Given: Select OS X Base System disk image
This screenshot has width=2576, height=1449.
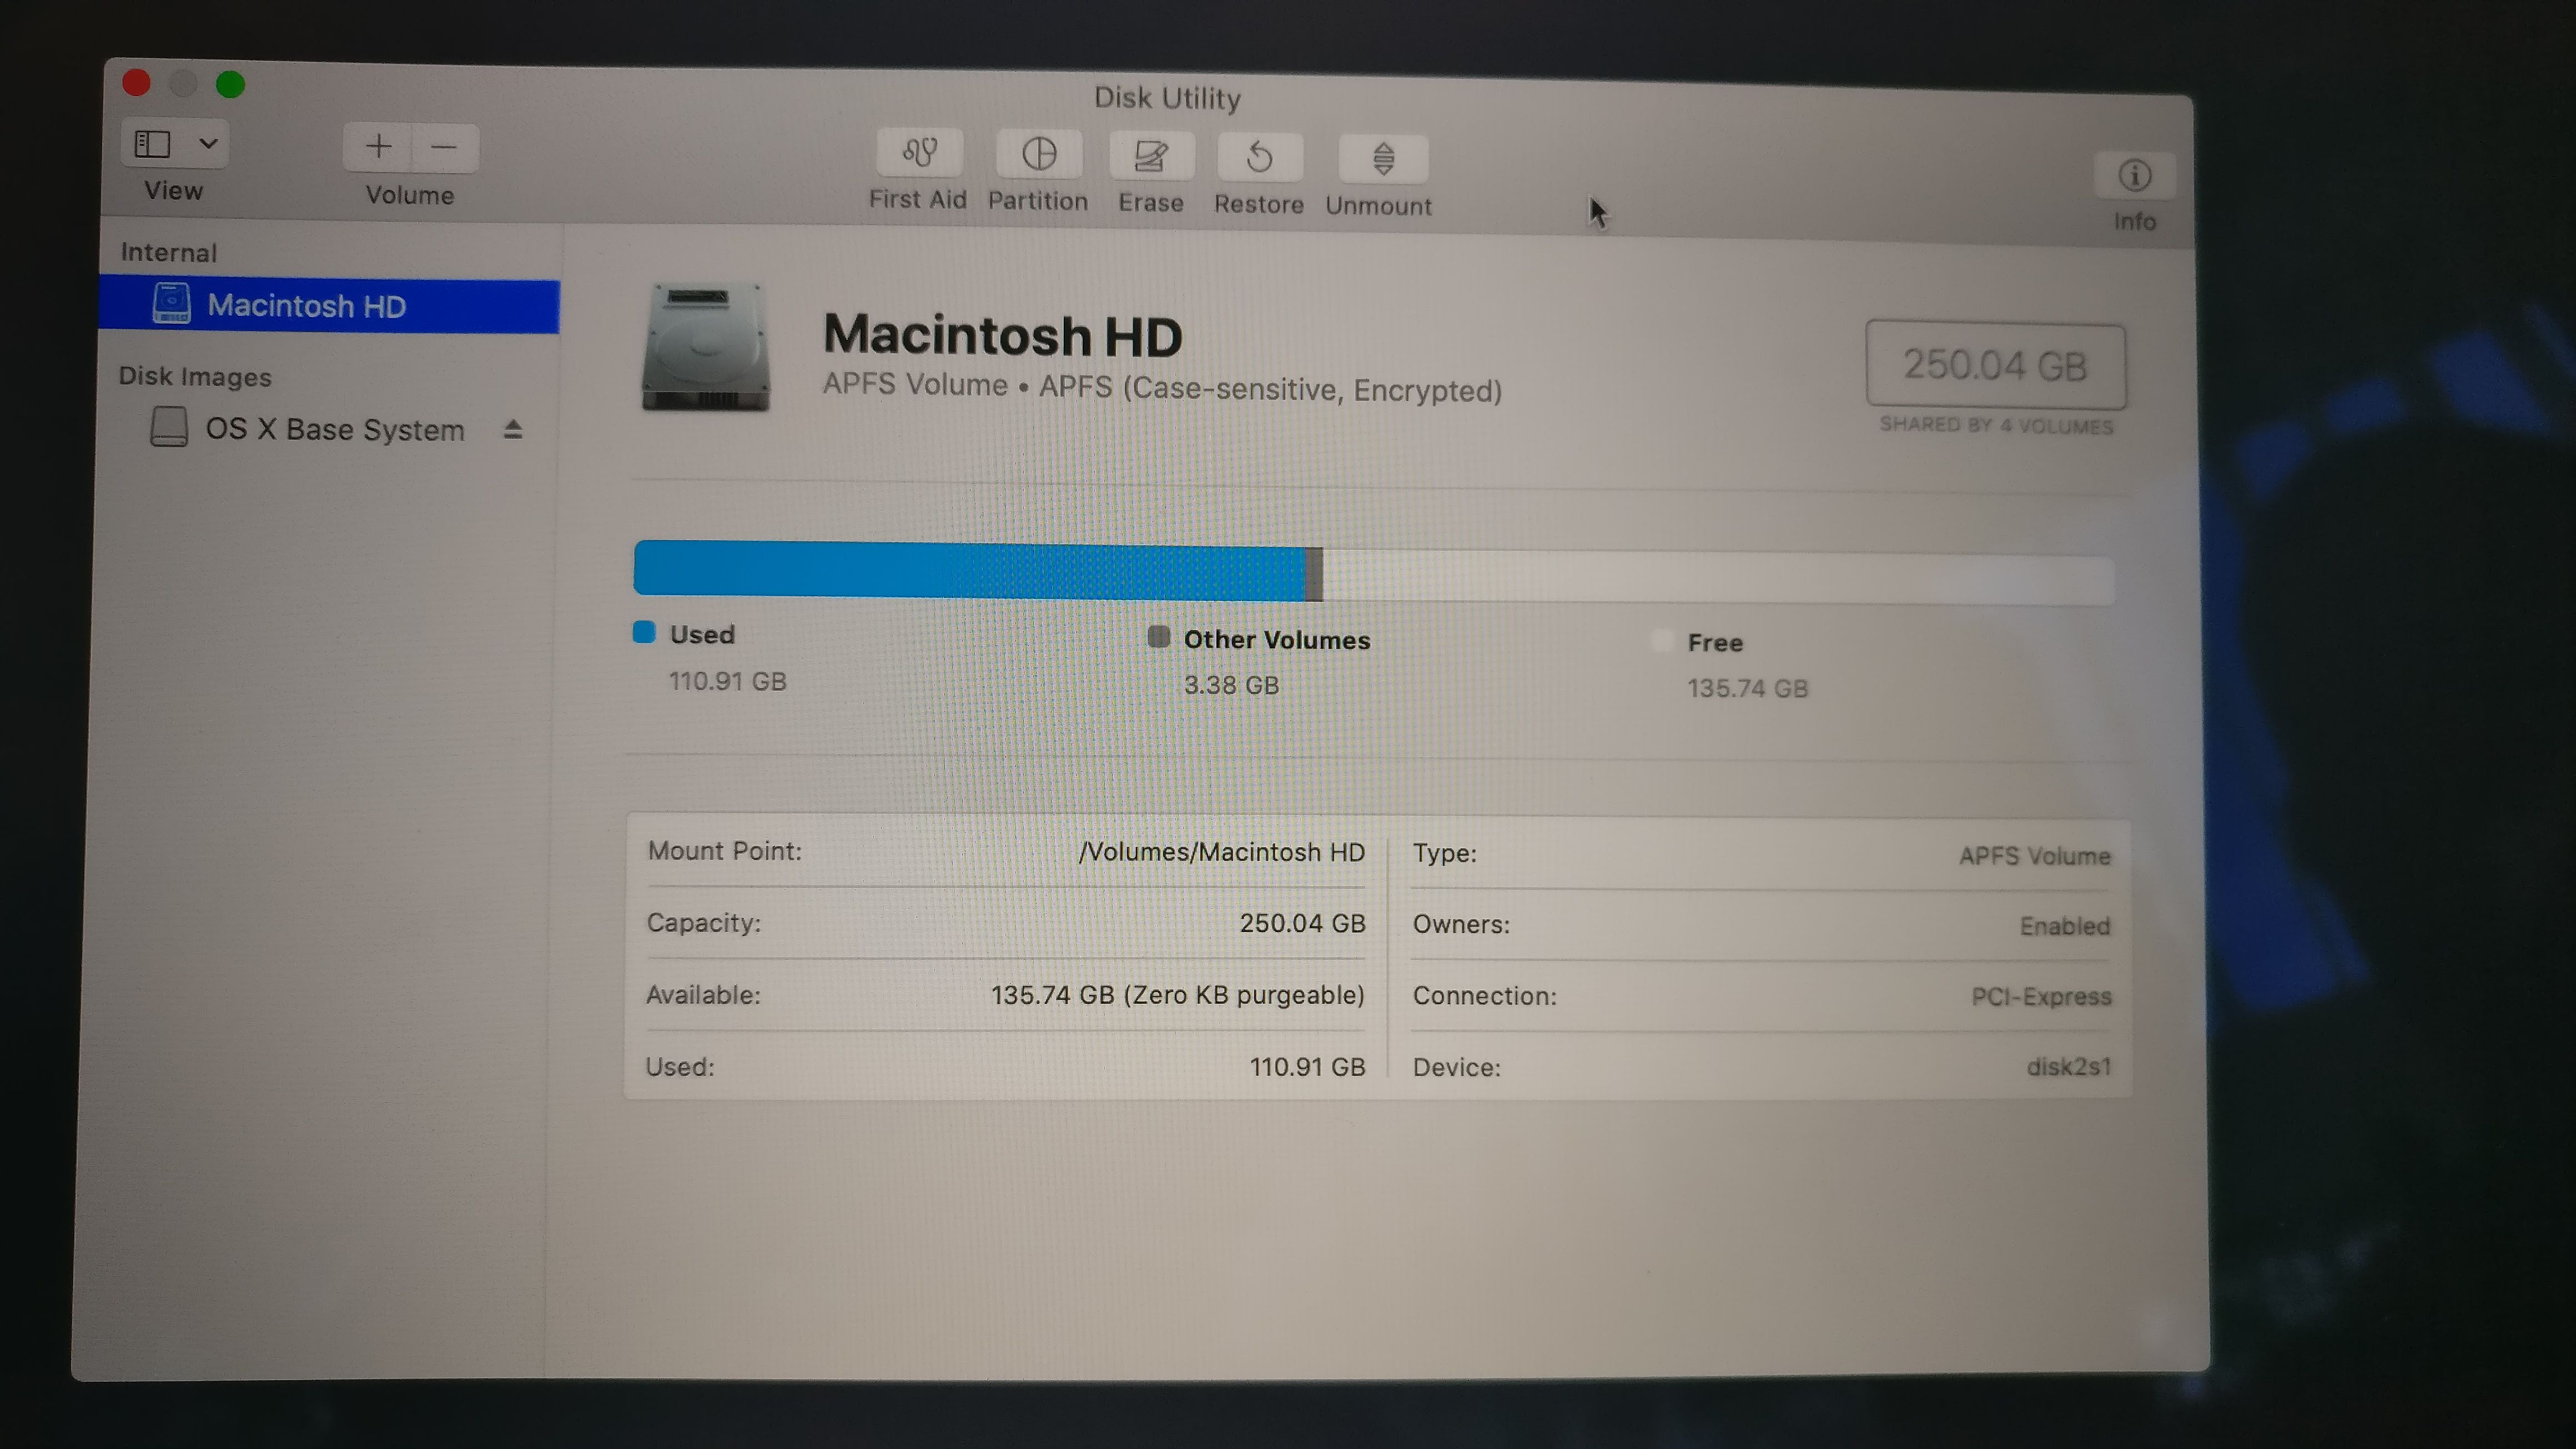Looking at the screenshot, I should 334,429.
